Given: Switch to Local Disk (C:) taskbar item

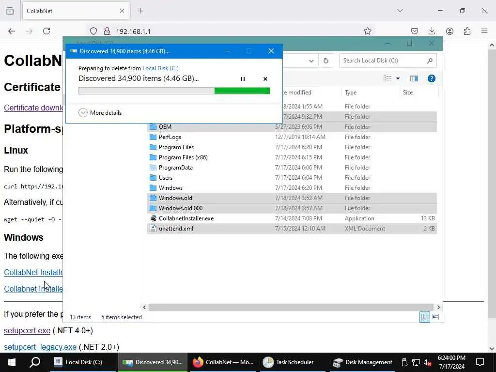Looking at the screenshot, I should (83, 362).
